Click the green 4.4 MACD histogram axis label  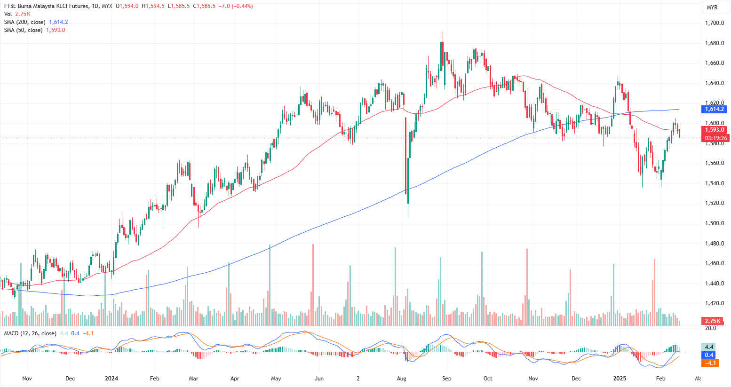pyautogui.click(x=709, y=347)
